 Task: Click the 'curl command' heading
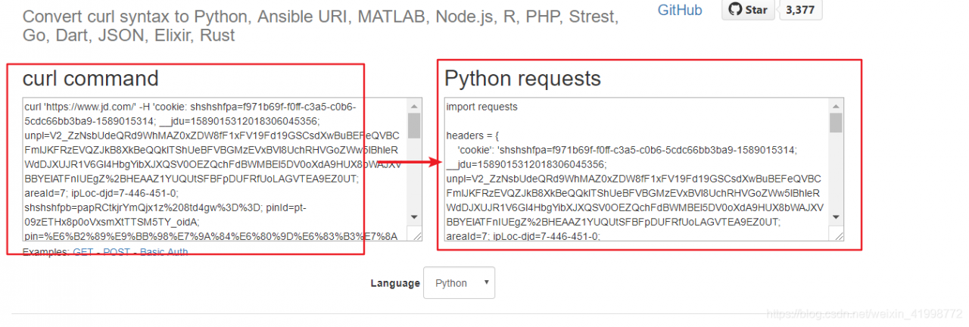pos(91,79)
